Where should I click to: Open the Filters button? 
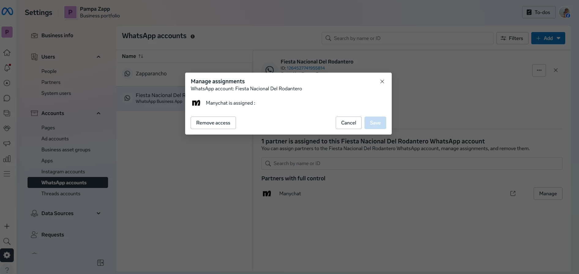pyautogui.click(x=512, y=38)
